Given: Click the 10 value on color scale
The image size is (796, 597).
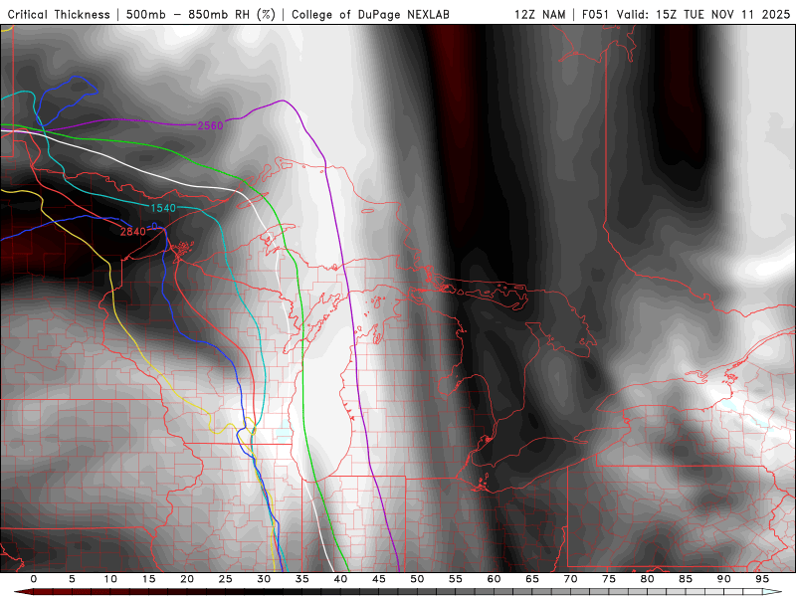Looking at the screenshot, I should (110, 579).
